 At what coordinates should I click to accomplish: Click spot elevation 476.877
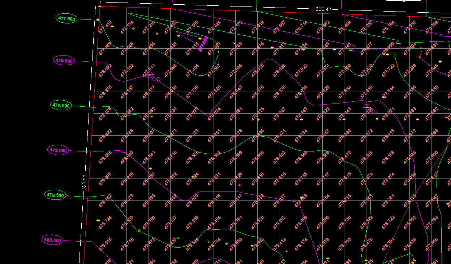coord(366,49)
